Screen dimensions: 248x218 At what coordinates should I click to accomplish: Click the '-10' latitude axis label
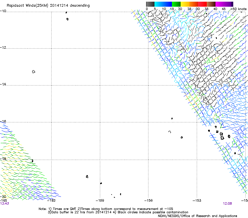click(3, 11)
